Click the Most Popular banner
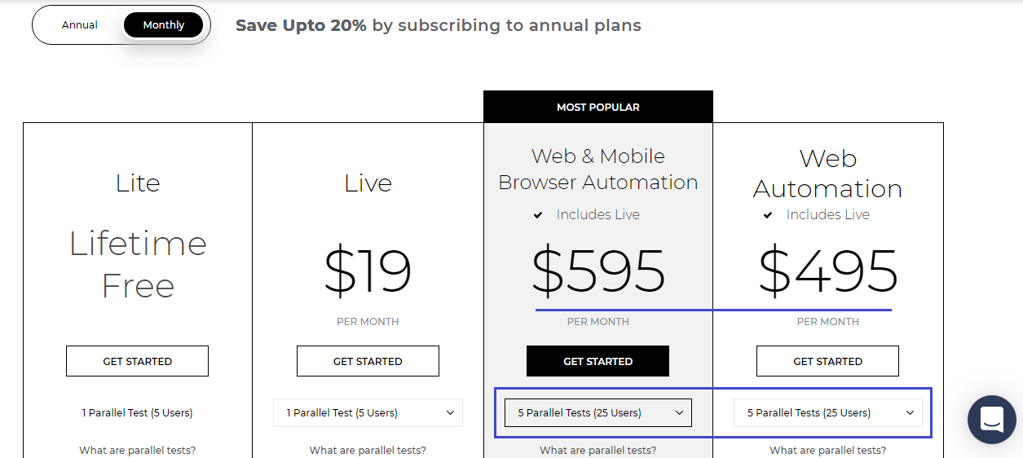1023x458 pixels. tap(597, 107)
